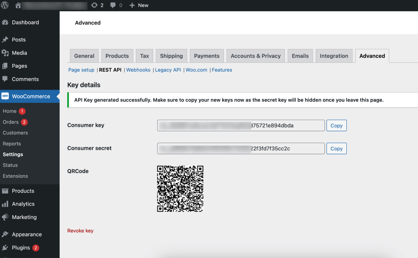
Task: Open the Tax tab
Action: click(144, 56)
